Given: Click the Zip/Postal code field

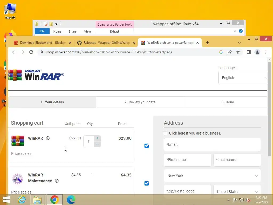Looking at the screenshot, I should [x=187, y=191].
